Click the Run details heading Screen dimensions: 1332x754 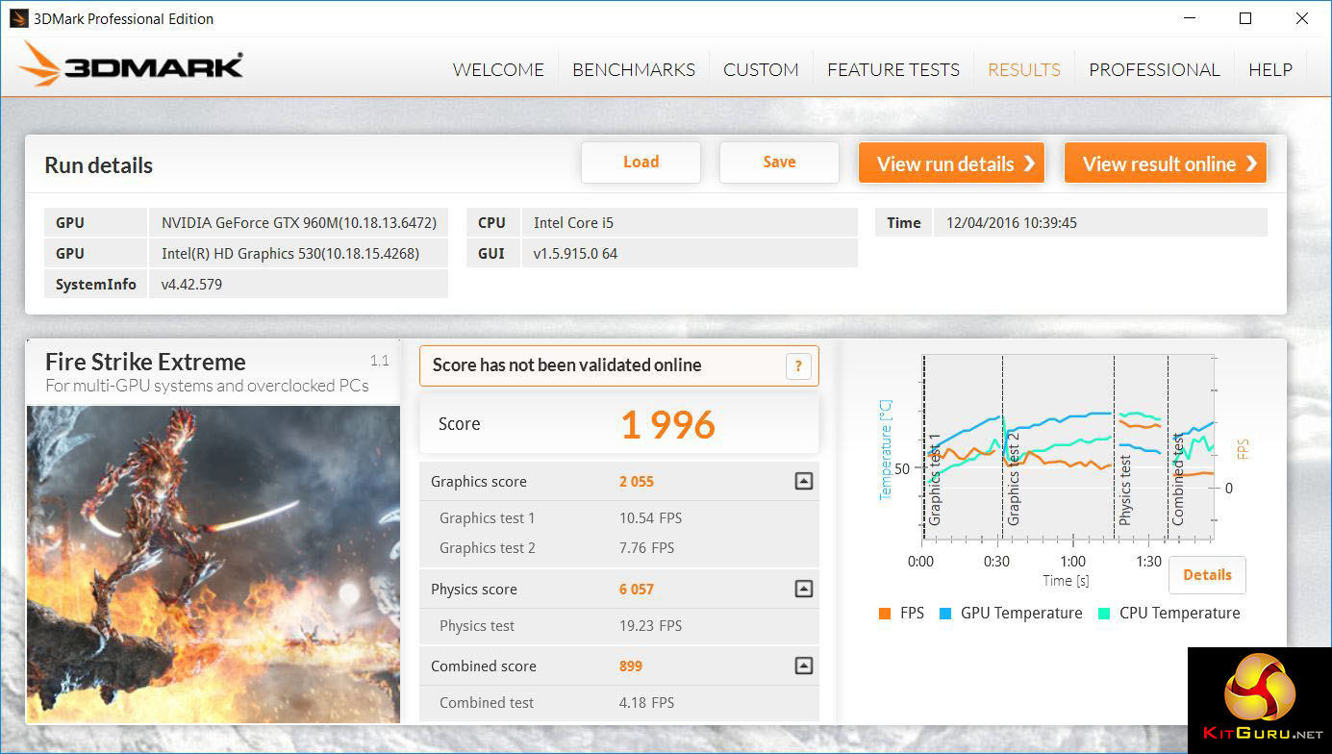98,165
